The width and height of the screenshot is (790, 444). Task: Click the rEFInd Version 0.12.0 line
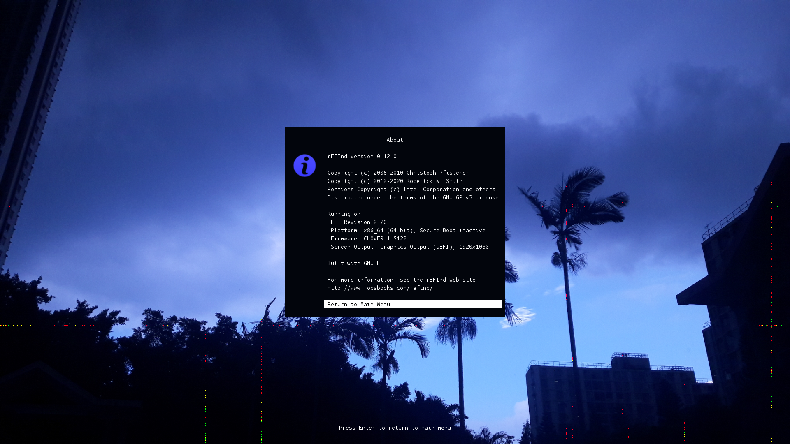tap(362, 156)
